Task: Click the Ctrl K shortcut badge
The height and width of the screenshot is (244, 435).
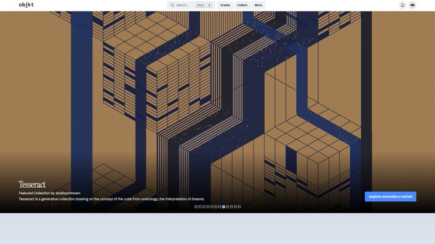Action: pyautogui.click(x=204, y=5)
